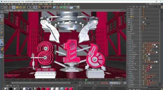
Task: Activate the Rotate tool
Action: point(21,7)
